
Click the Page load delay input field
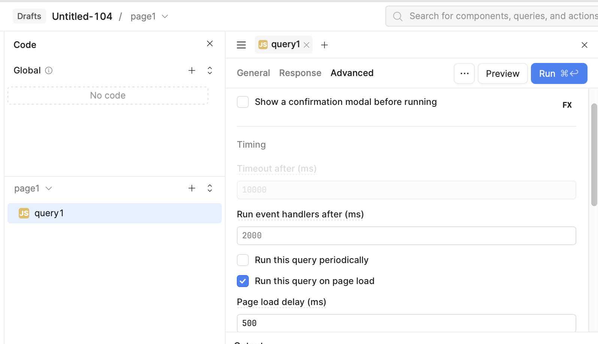[406, 323]
